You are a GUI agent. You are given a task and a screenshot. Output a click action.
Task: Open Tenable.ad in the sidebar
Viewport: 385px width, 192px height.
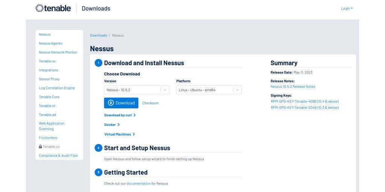pyautogui.click(x=47, y=115)
